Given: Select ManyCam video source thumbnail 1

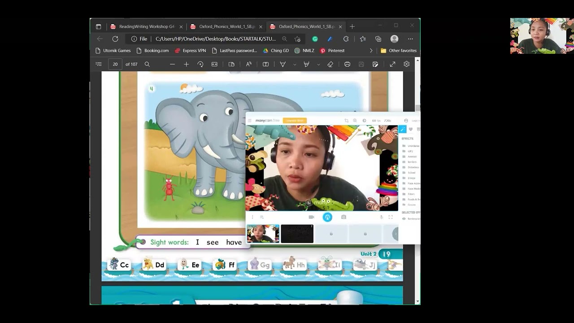Looking at the screenshot, I should point(263,234).
